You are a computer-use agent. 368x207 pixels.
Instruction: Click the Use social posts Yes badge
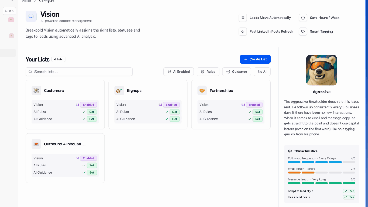click(x=349, y=197)
